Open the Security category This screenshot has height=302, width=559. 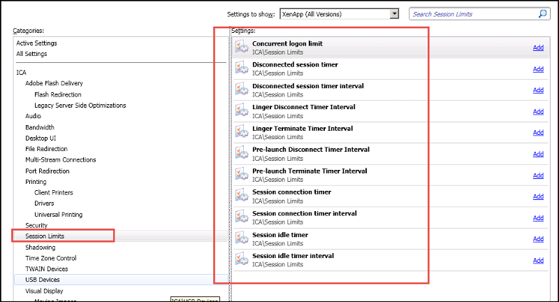tap(36, 225)
